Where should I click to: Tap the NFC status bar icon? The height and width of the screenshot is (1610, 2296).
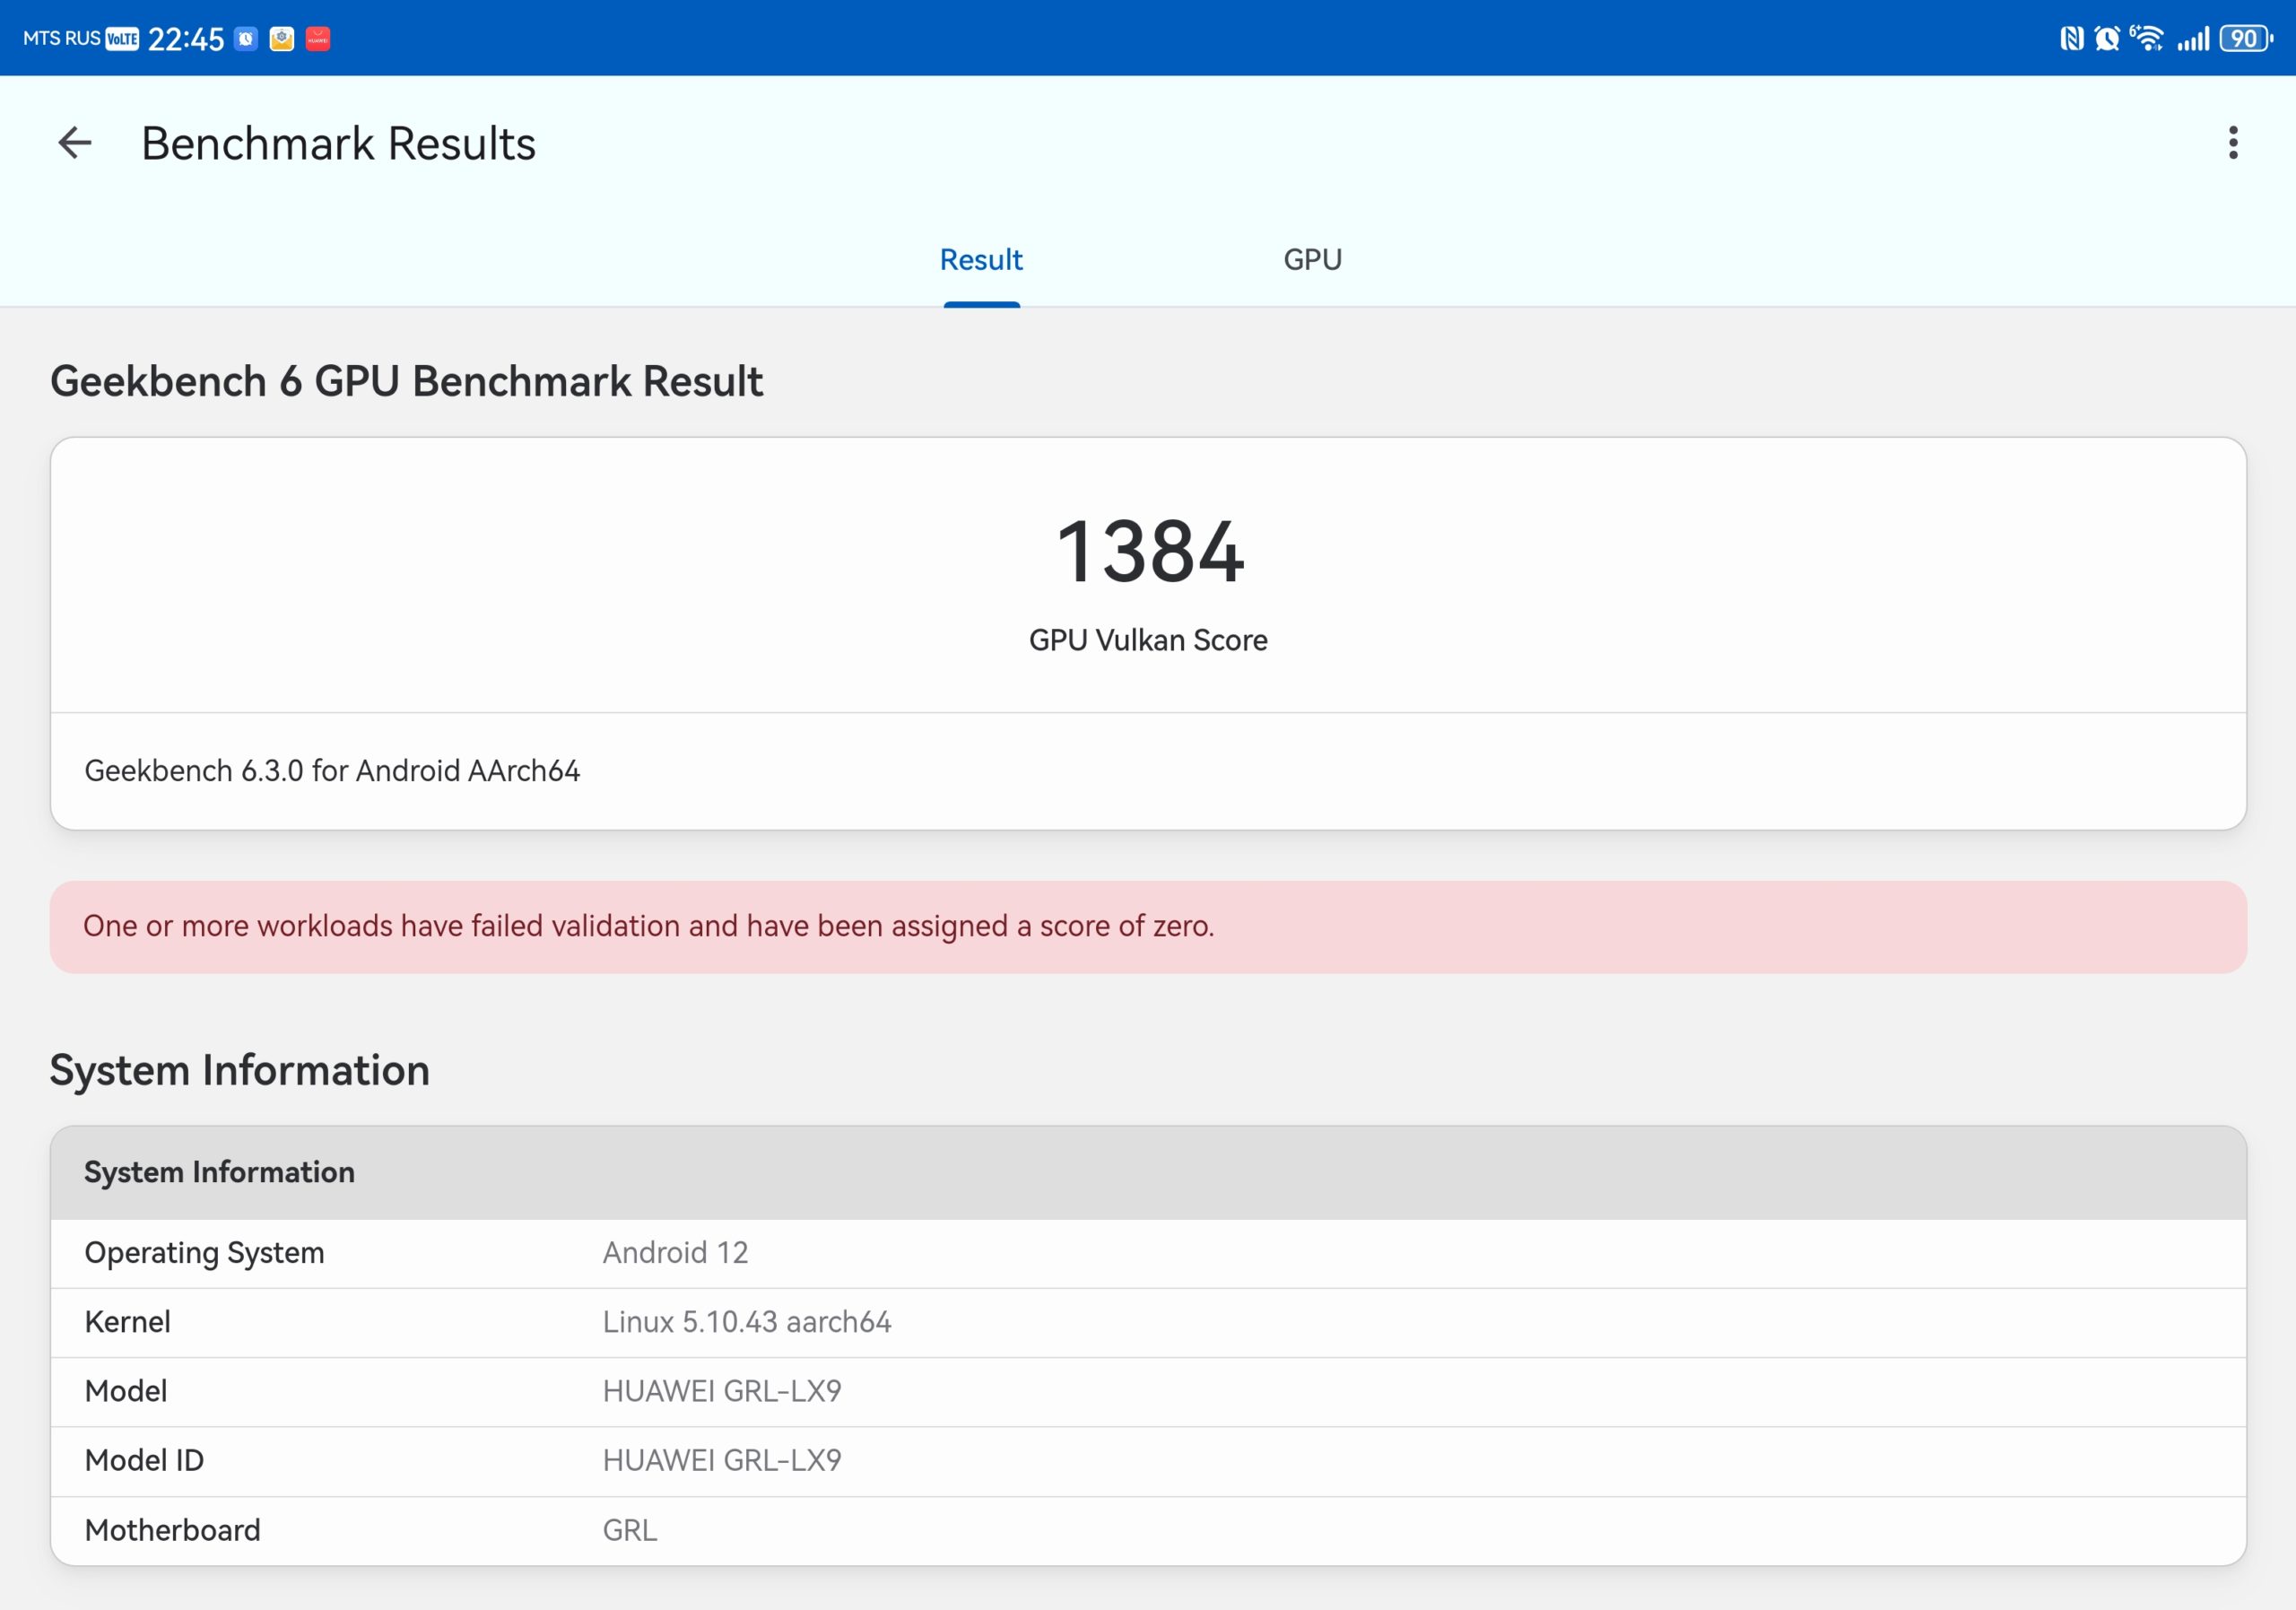(2072, 39)
